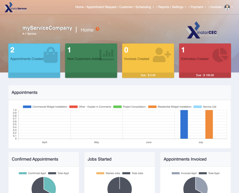Open the Settings menu label
This screenshot has width=239, height=193.
point(178,7)
